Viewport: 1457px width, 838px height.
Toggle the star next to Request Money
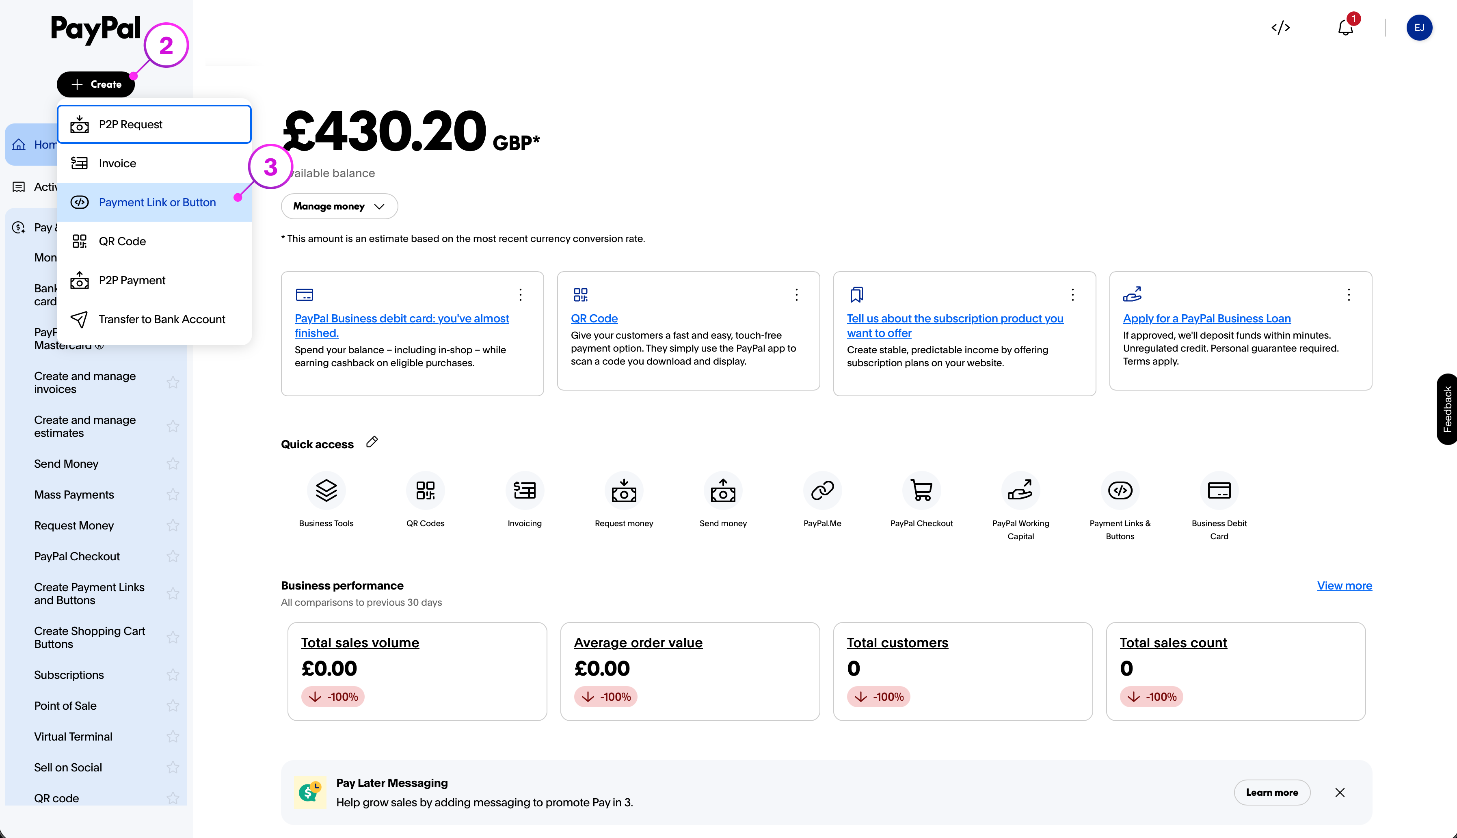173,525
